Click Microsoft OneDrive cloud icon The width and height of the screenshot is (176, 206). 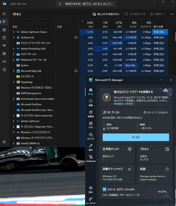(x=18, y=104)
